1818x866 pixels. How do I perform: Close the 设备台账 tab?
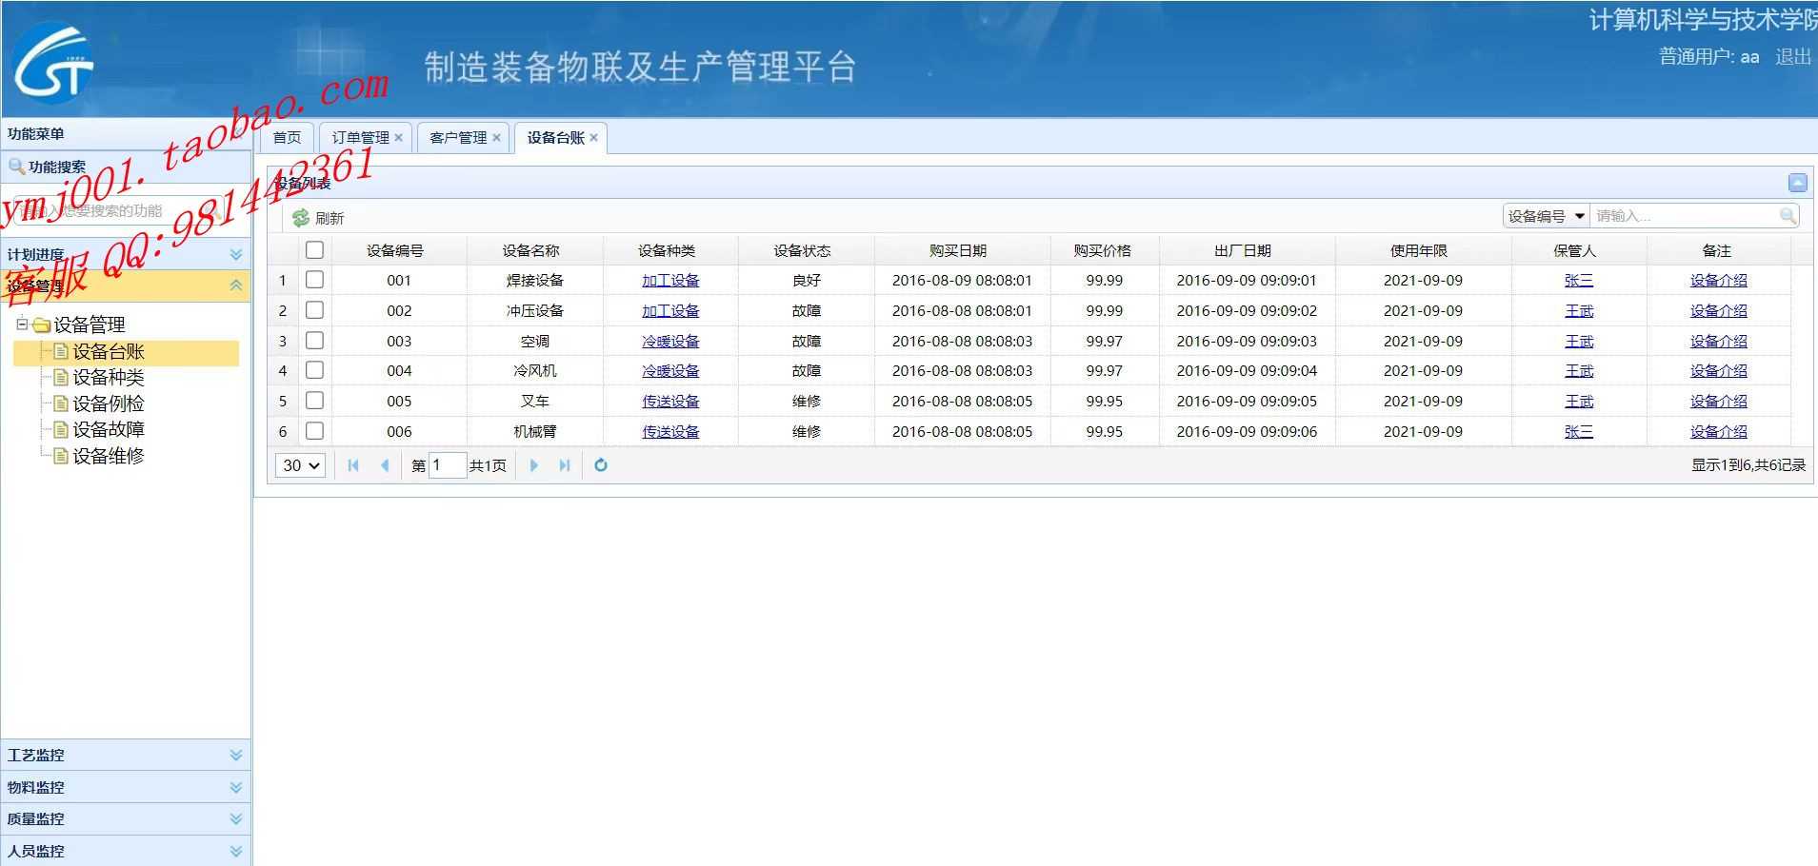[x=593, y=138]
